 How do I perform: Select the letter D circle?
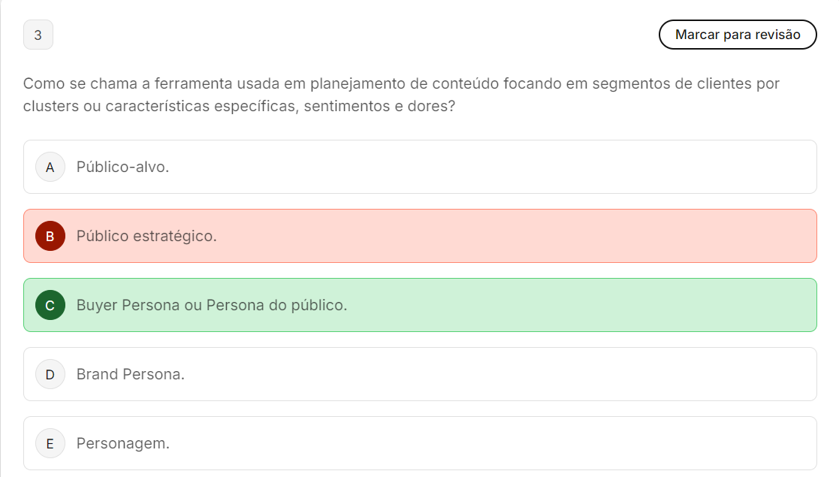point(50,374)
